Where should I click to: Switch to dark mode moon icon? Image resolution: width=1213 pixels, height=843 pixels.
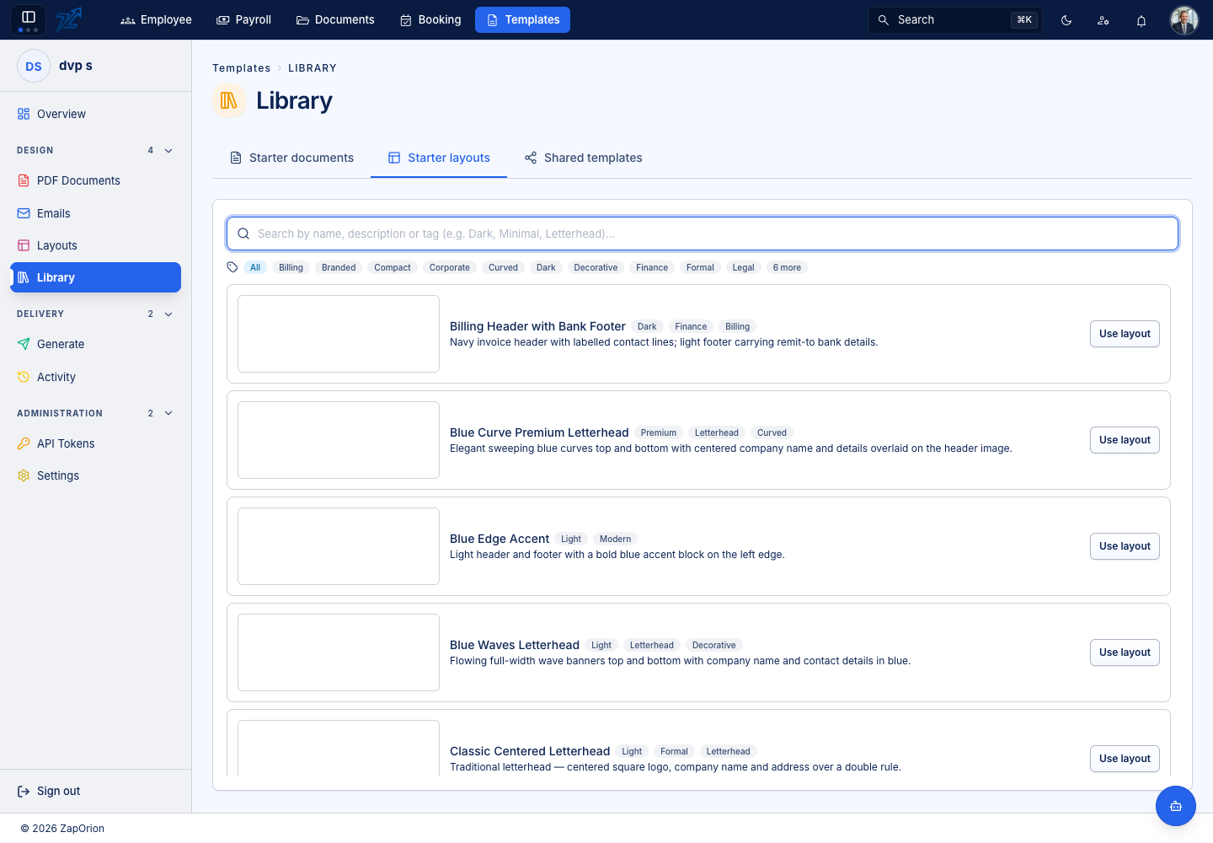point(1066,20)
